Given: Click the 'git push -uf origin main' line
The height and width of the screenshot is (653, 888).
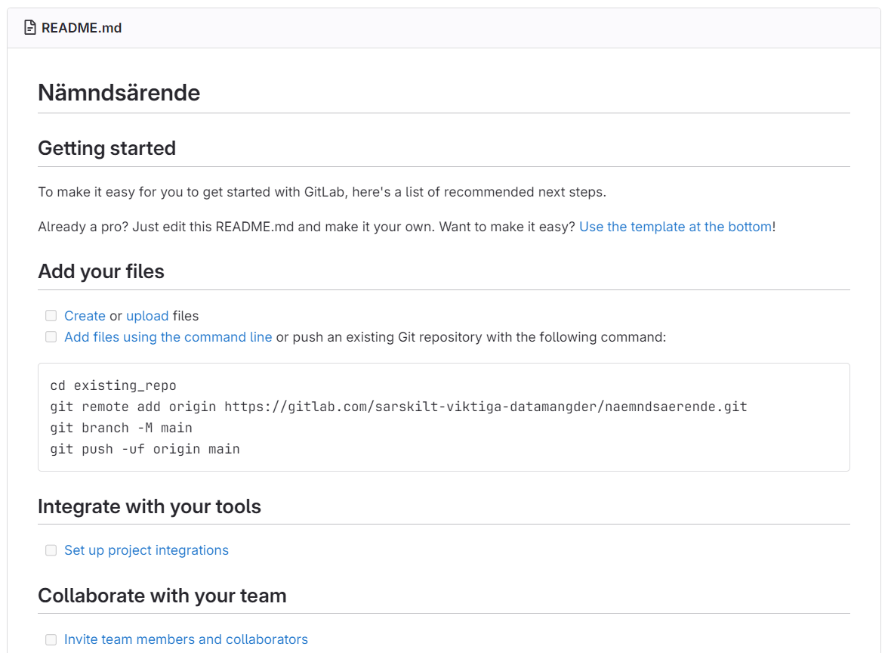Looking at the screenshot, I should (x=145, y=449).
